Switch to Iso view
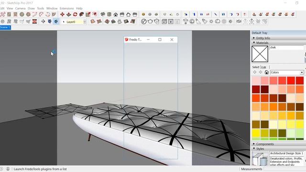The height and width of the screenshot is (172, 306). click(x=103, y=14)
